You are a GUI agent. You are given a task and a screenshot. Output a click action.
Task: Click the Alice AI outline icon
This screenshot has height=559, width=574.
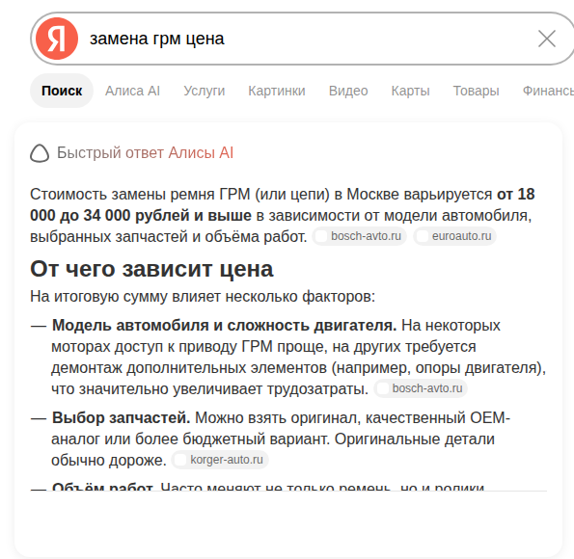(40, 153)
